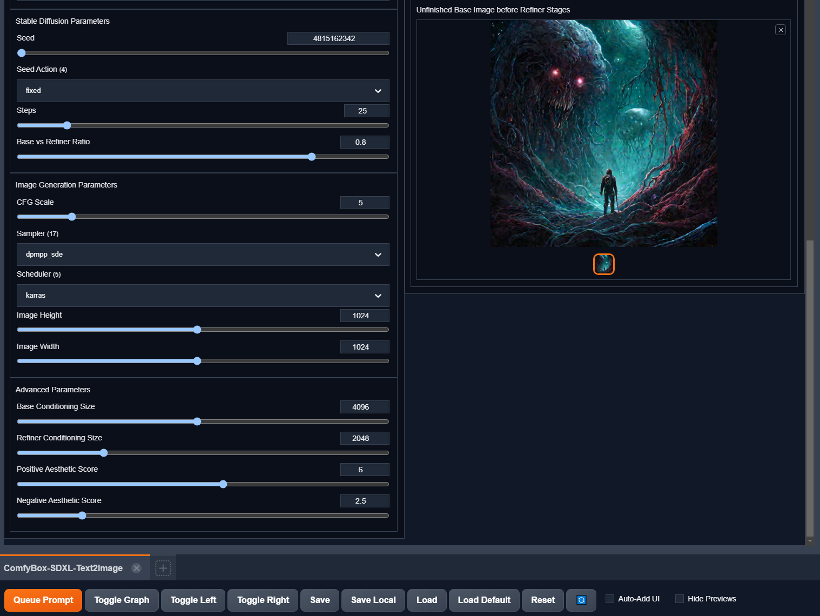The width and height of the screenshot is (820, 616).
Task: Click Toggle Right button
Action: tap(263, 600)
